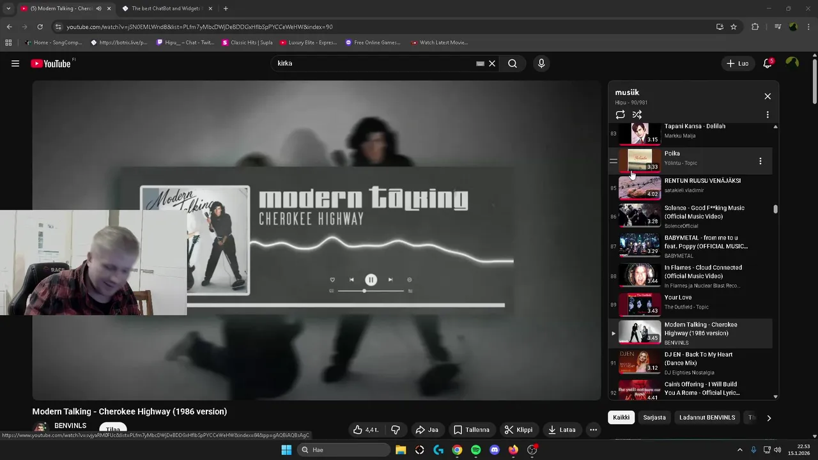Click the taskbar Hae search box

344,450
